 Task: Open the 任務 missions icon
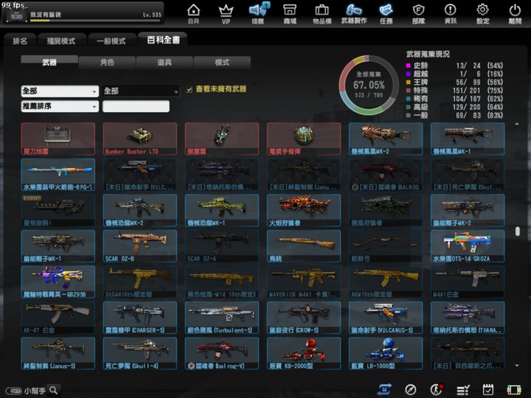click(x=386, y=13)
